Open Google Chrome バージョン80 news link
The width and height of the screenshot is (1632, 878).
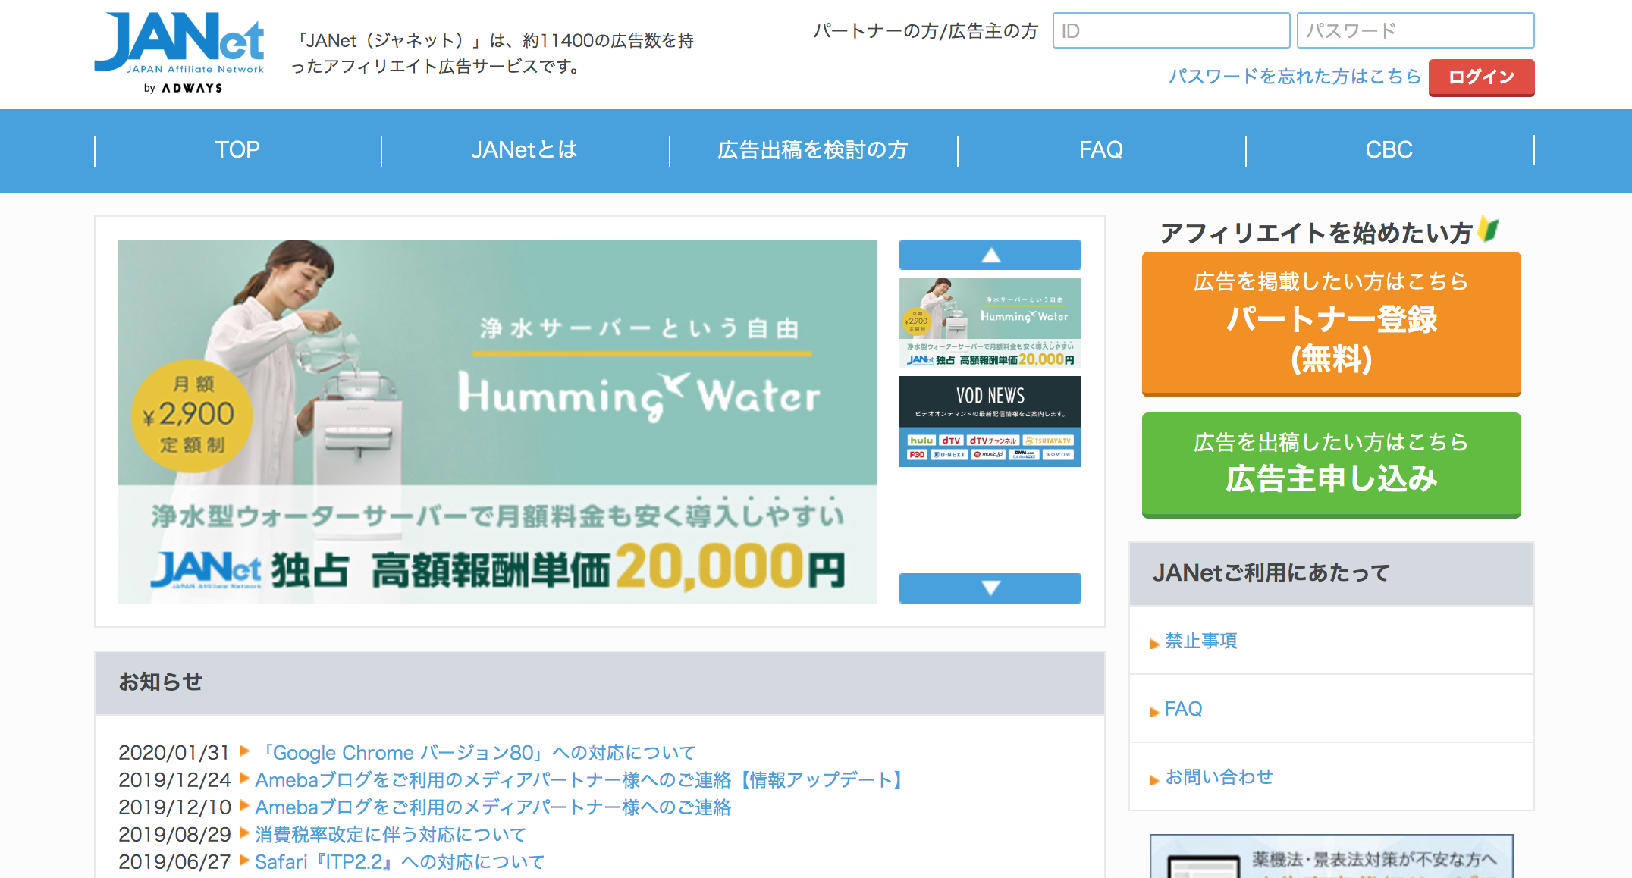(475, 753)
